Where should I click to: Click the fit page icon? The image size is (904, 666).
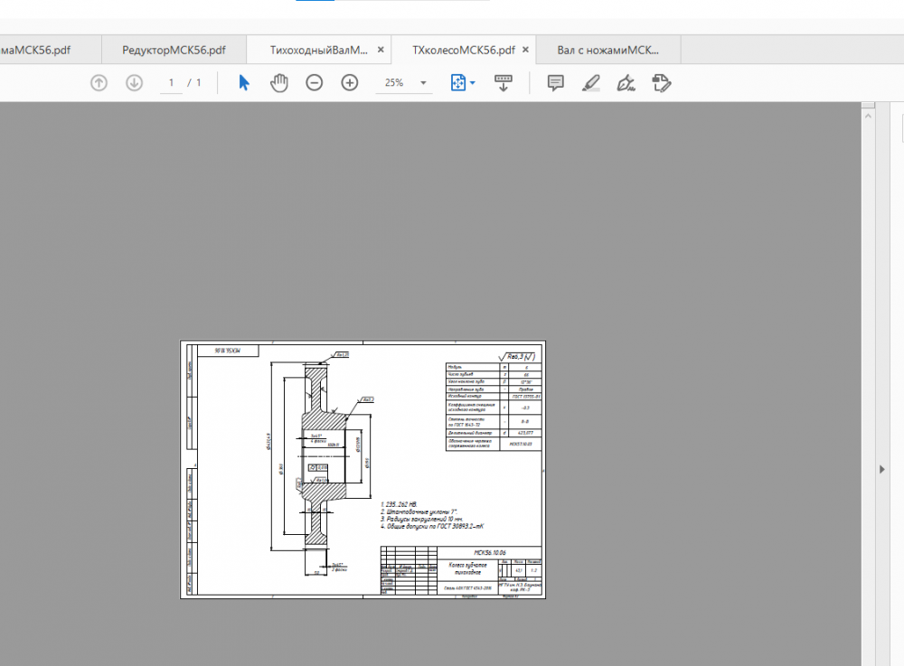(x=457, y=83)
